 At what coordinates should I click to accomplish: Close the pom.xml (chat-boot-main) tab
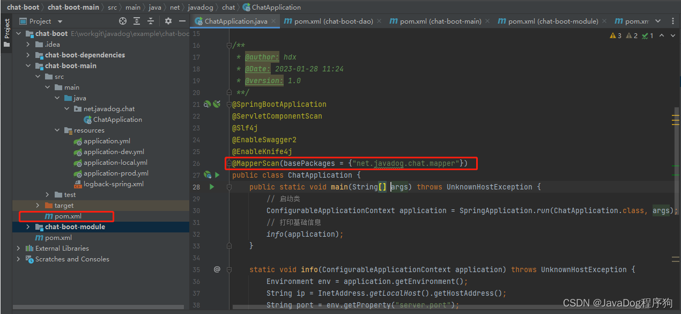pos(487,21)
